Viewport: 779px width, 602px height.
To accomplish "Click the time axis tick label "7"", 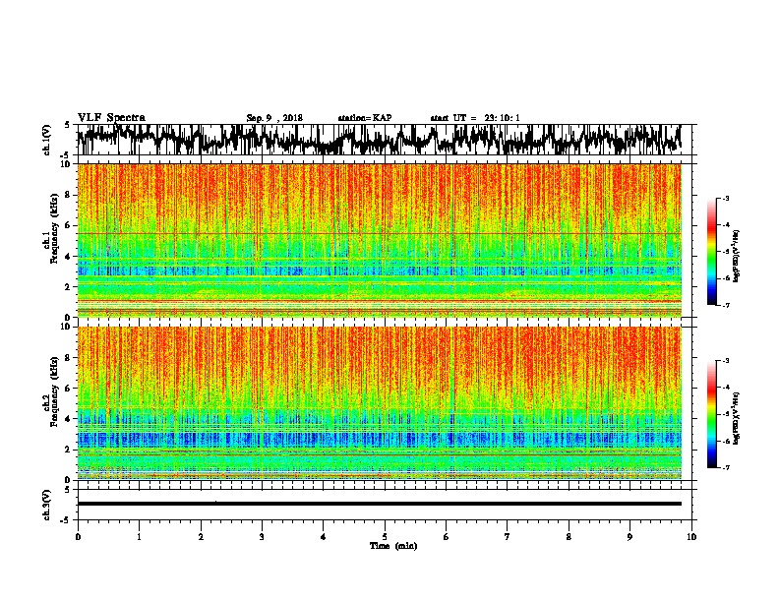I will tap(508, 537).
